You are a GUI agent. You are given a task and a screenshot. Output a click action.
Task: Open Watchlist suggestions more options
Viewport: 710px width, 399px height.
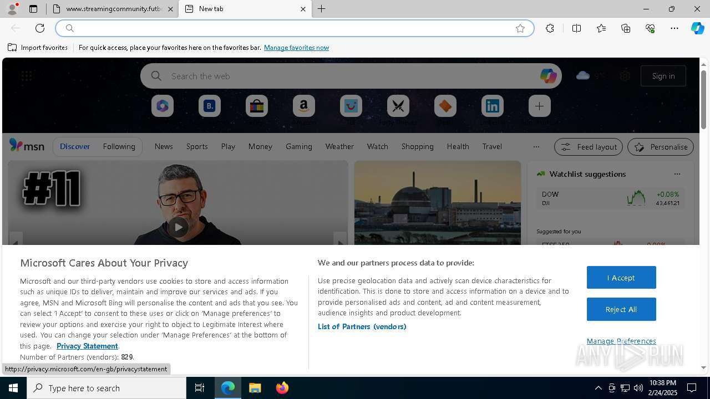coord(677,174)
